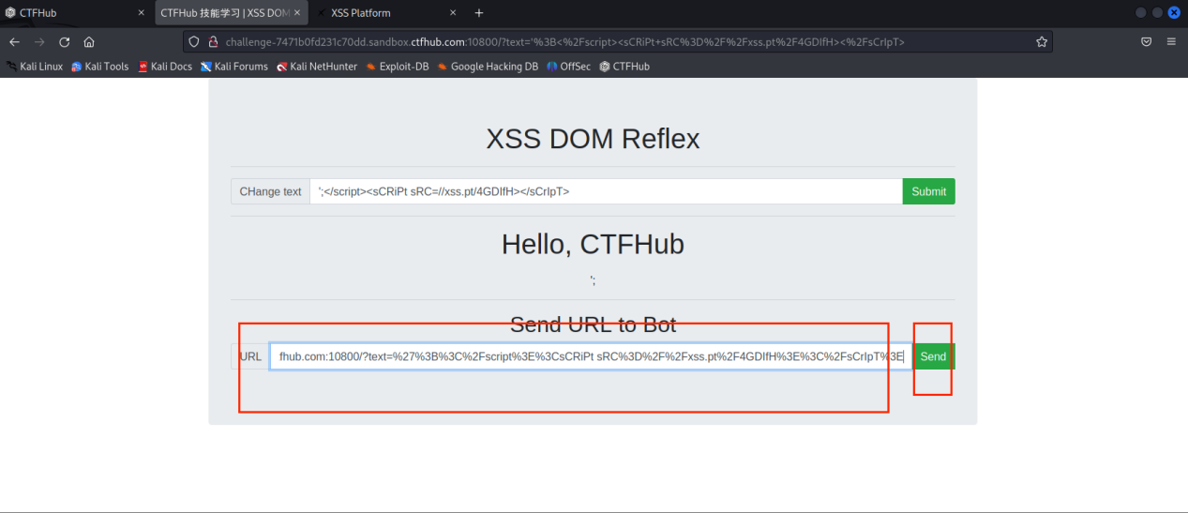This screenshot has height=513, width=1188.
Task: Open the OffSec bookmark
Action: click(569, 67)
